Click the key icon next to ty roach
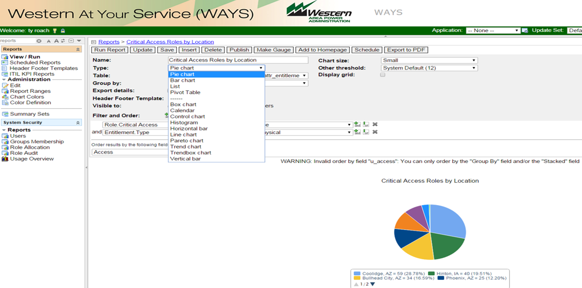 coord(55,31)
